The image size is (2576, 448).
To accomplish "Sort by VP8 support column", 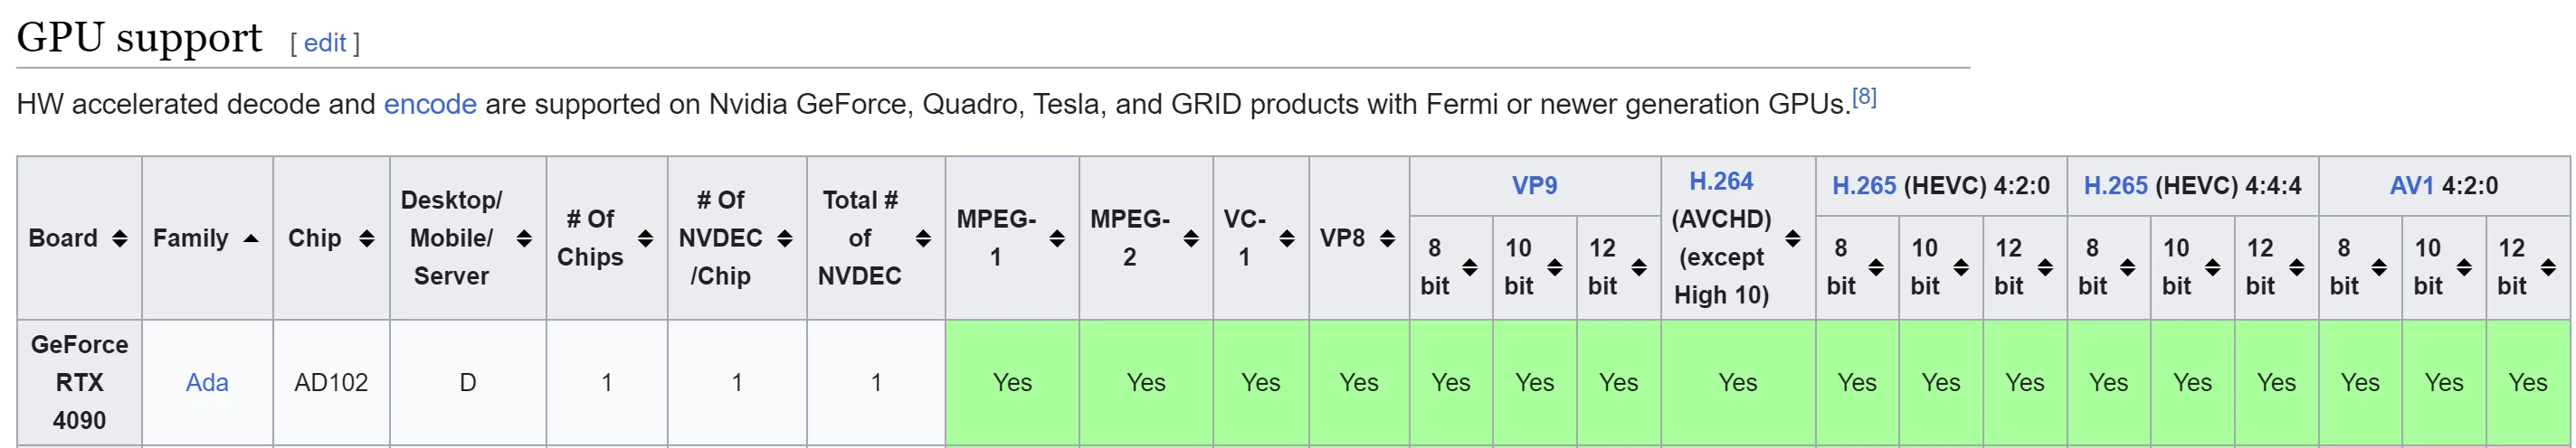I will tap(1387, 238).
